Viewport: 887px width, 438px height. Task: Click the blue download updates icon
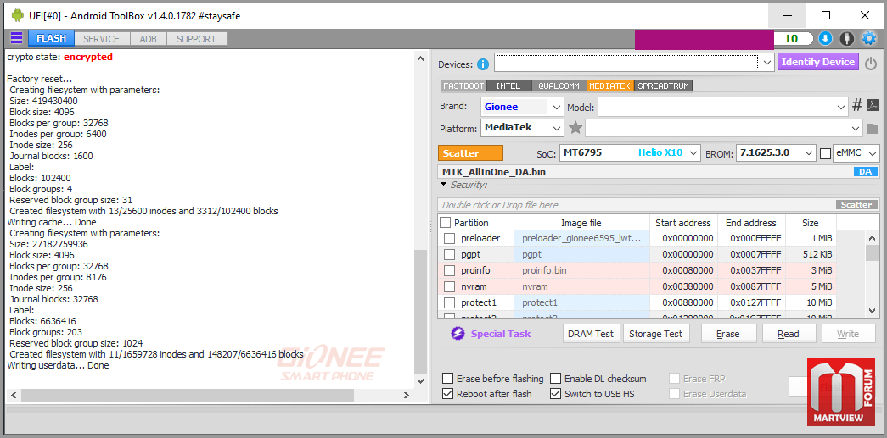(x=825, y=38)
